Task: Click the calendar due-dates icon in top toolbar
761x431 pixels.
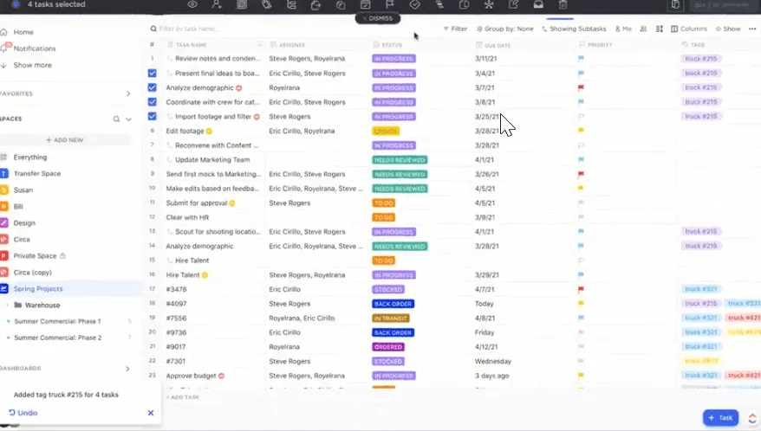Action: click(x=365, y=5)
